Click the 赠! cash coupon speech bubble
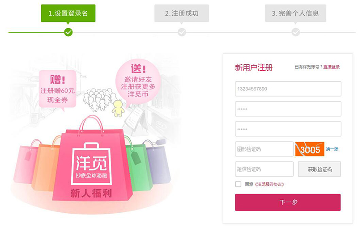 coord(57,89)
